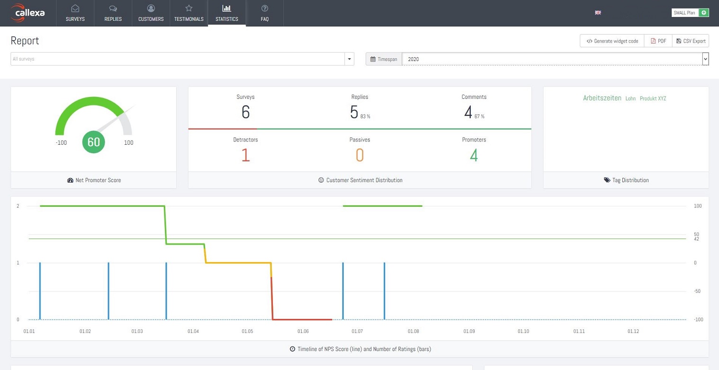Click the red NPS line segment near 01.06
The image size is (719, 370).
pyautogui.click(x=302, y=319)
